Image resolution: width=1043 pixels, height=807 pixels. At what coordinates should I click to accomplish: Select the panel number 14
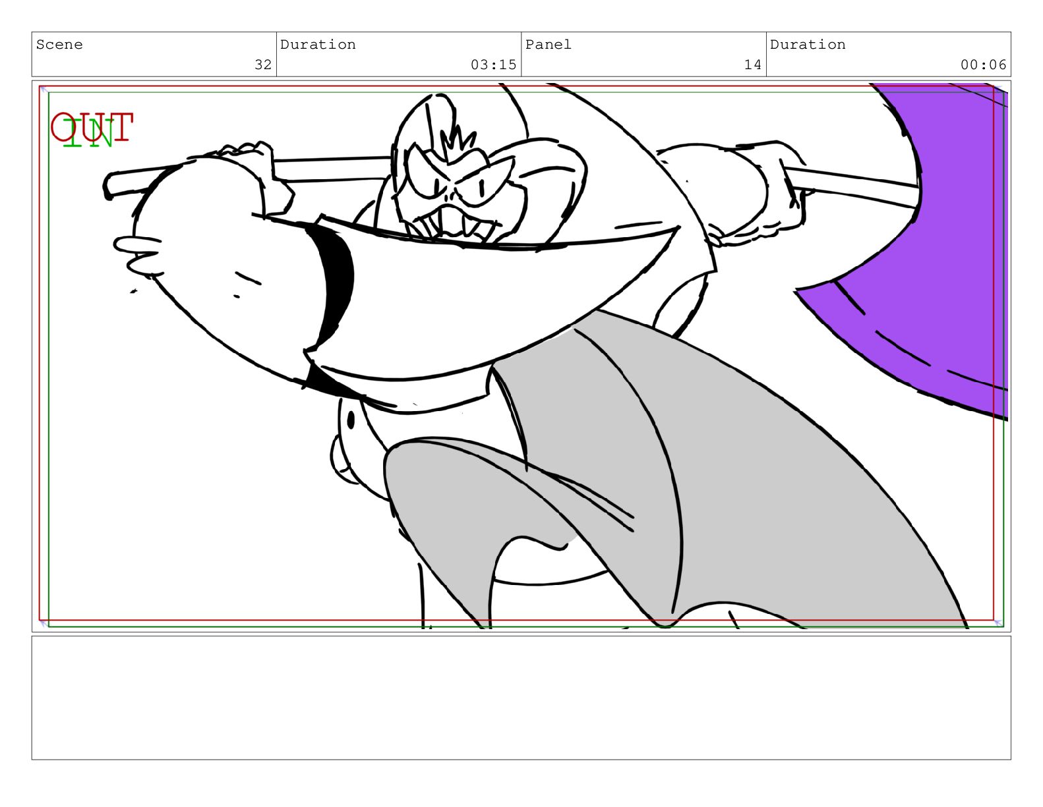point(752,65)
